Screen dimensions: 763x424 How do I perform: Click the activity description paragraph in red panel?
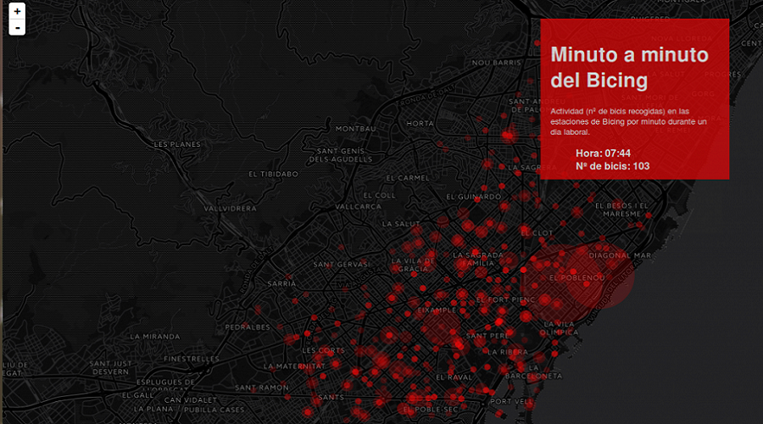628,122
